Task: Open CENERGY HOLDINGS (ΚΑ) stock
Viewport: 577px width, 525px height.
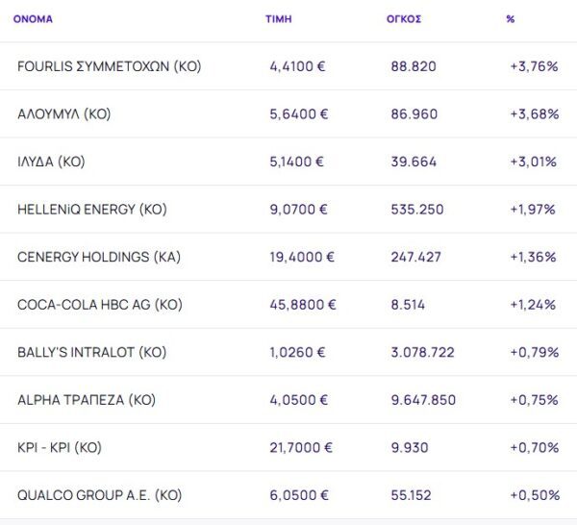Action: pyautogui.click(x=99, y=257)
